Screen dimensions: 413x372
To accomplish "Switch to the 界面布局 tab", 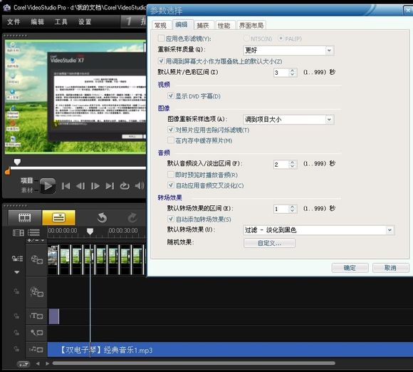I will (251, 26).
